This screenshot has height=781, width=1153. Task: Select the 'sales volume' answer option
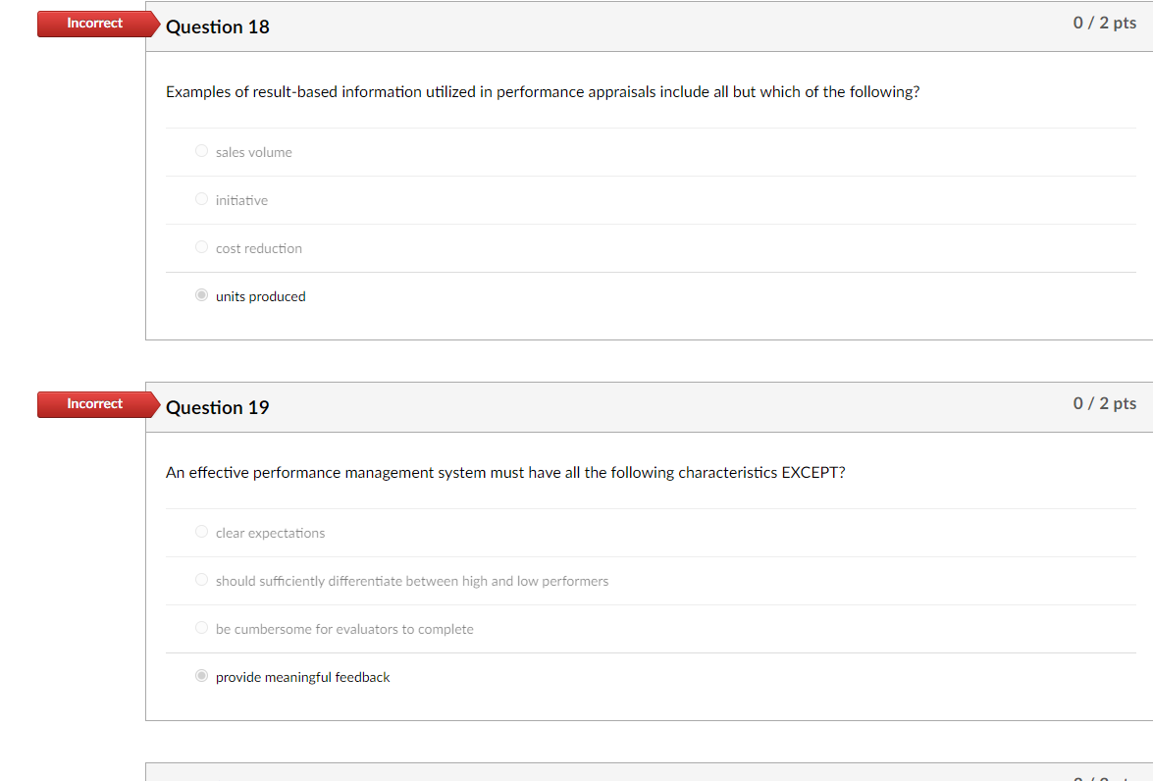[x=201, y=149]
